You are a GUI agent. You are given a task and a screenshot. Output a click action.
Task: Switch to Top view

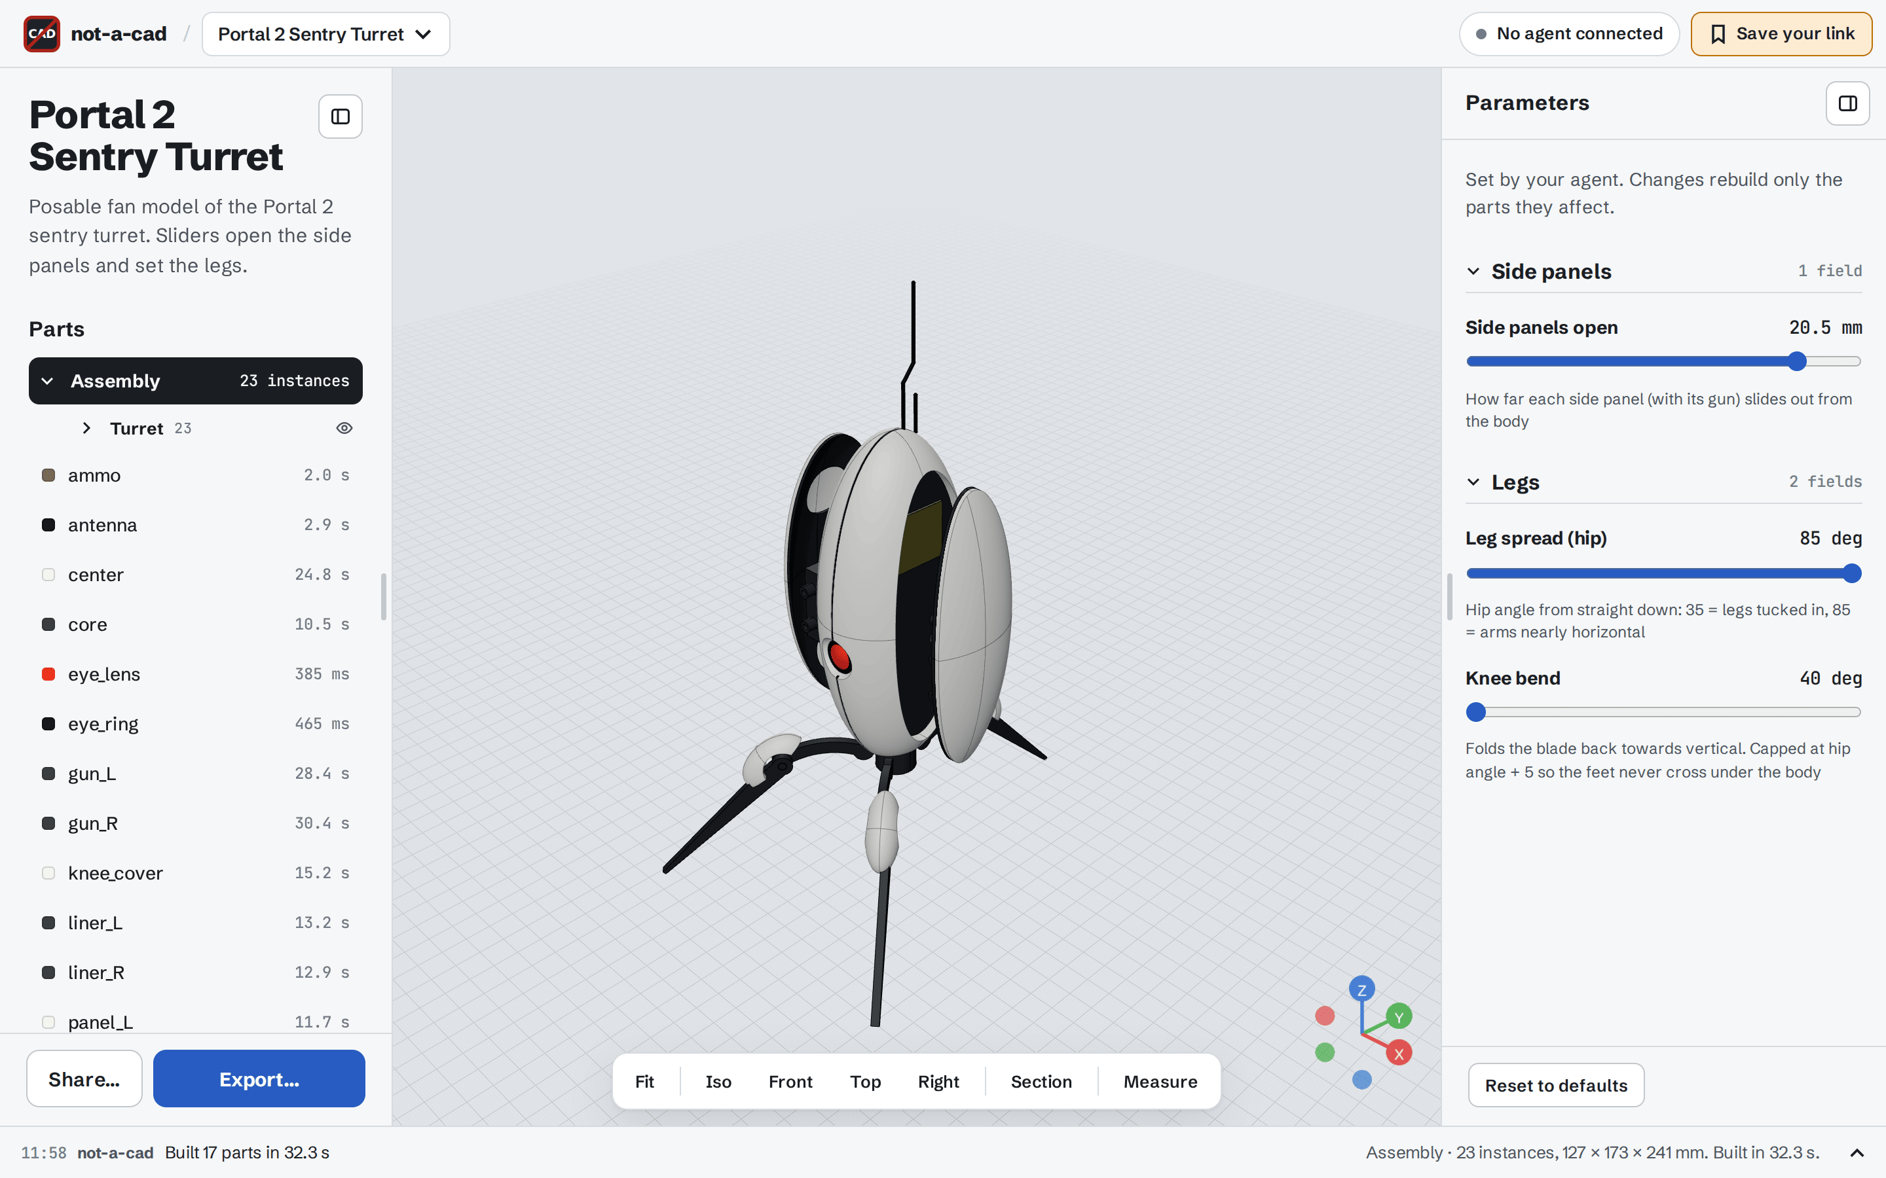(865, 1081)
